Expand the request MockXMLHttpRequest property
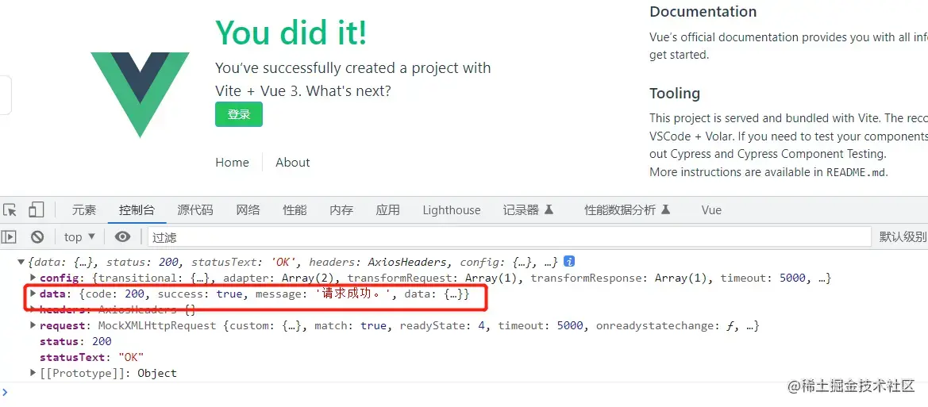928x407 pixels. point(33,326)
